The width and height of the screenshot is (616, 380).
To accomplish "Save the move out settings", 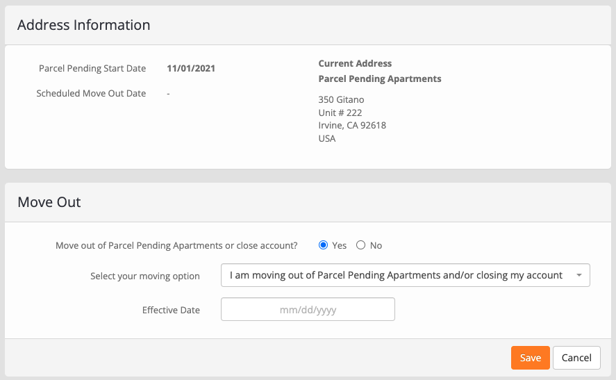I will click(x=530, y=358).
